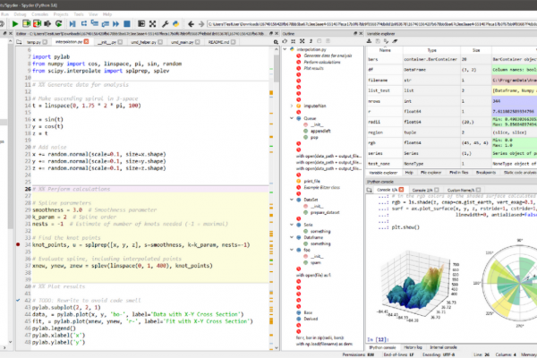
Task: Open Preferences with the wrench icon
Action: 165,23
